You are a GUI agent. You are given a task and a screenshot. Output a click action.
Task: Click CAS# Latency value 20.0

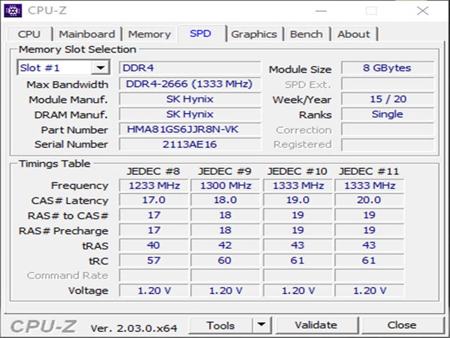[369, 200]
